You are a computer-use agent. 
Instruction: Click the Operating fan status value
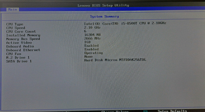[94, 53]
